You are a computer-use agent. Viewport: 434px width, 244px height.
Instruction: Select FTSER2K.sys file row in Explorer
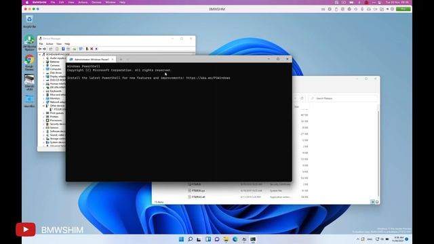[x=248, y=190]
